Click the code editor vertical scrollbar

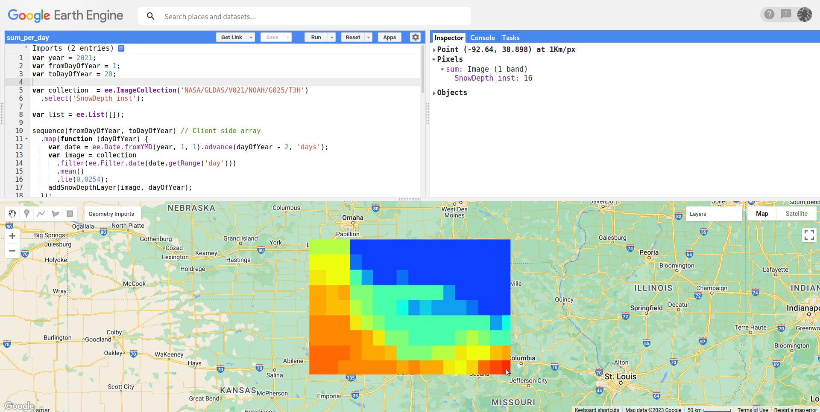coord(423,68)
